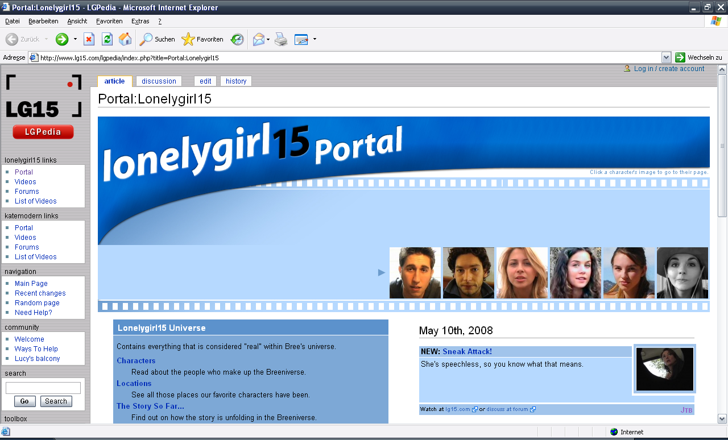Open the Extras menu
Image resolution: width=728 pixels, height=440 pixels.
point(140,21)
